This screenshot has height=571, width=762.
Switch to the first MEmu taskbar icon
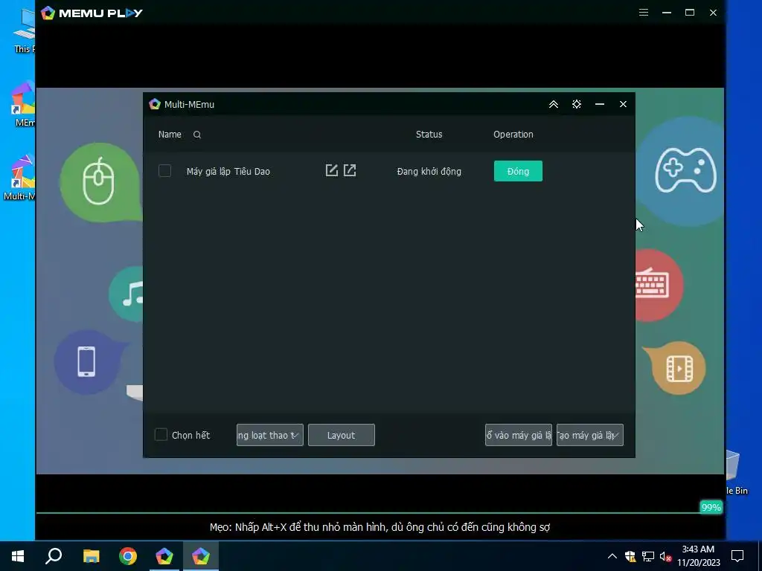164,556
